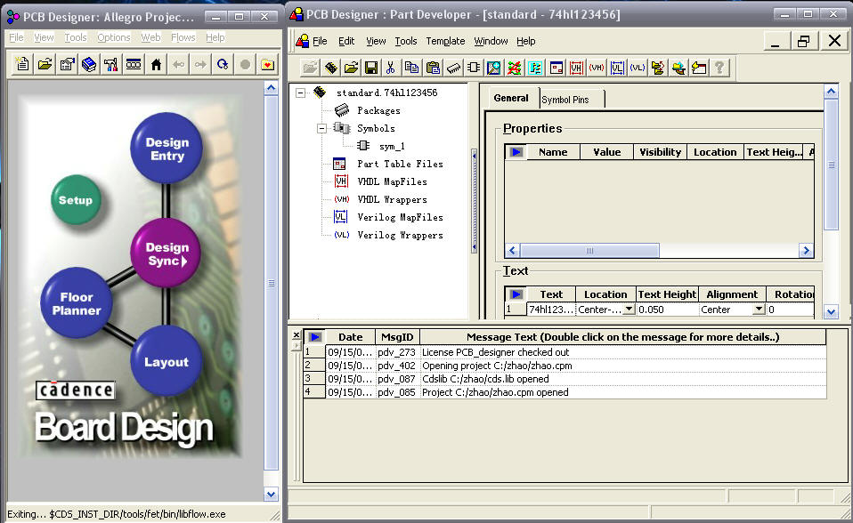Click the refresh arrow icon in Project Manager
Viewport: 853px width, 523px height.
pos(223,64)
